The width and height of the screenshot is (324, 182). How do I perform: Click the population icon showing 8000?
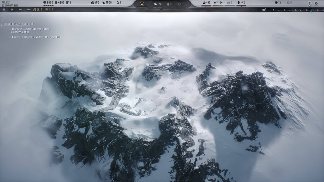click(x=45, y=3)
